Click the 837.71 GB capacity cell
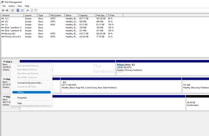 coord(84,19)
